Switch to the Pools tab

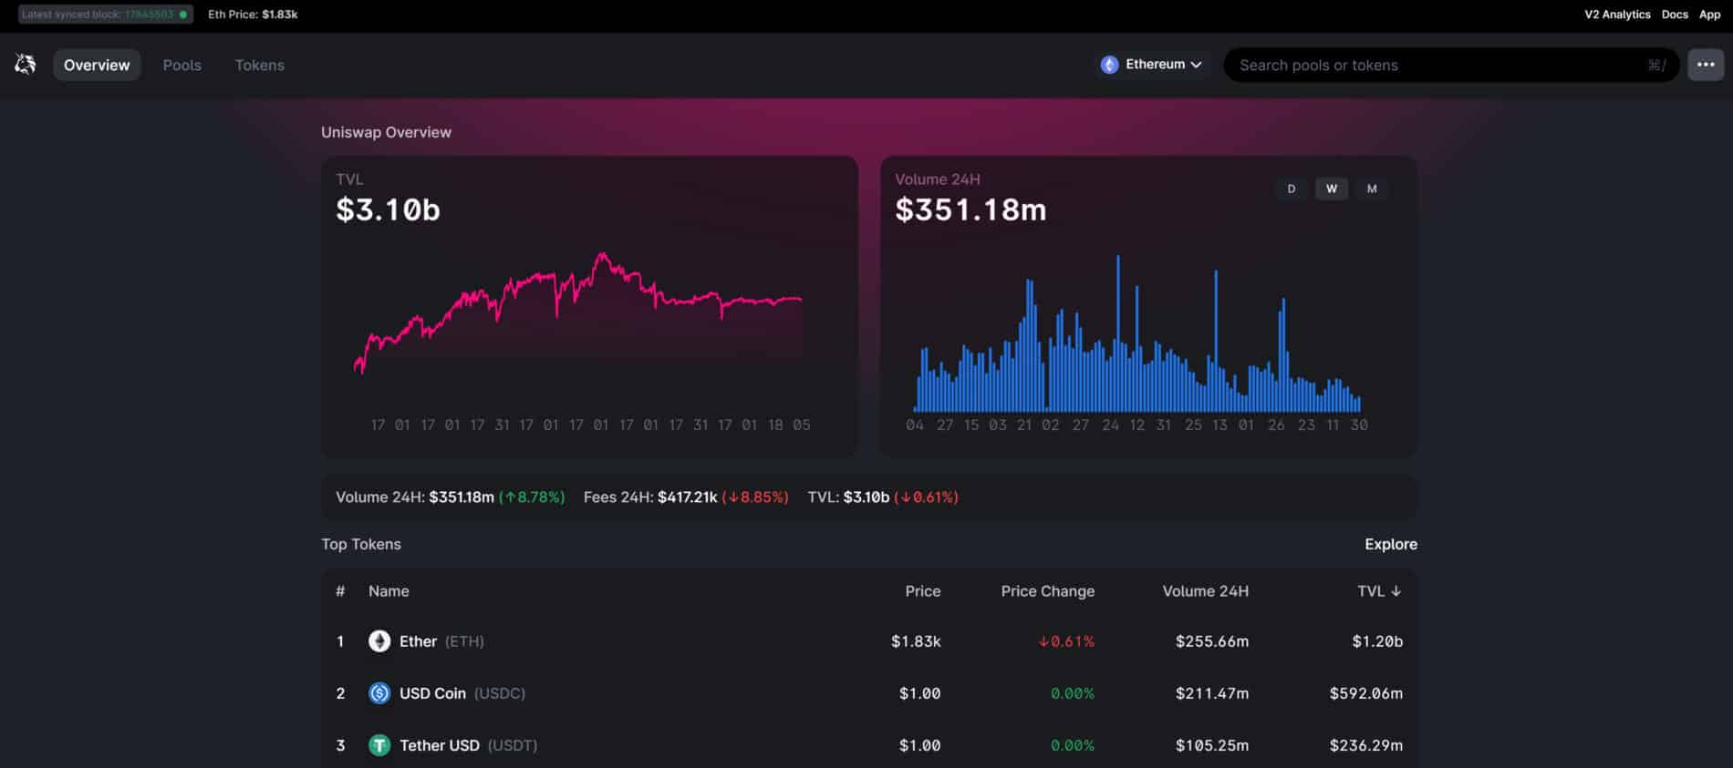tap(182, 65)
